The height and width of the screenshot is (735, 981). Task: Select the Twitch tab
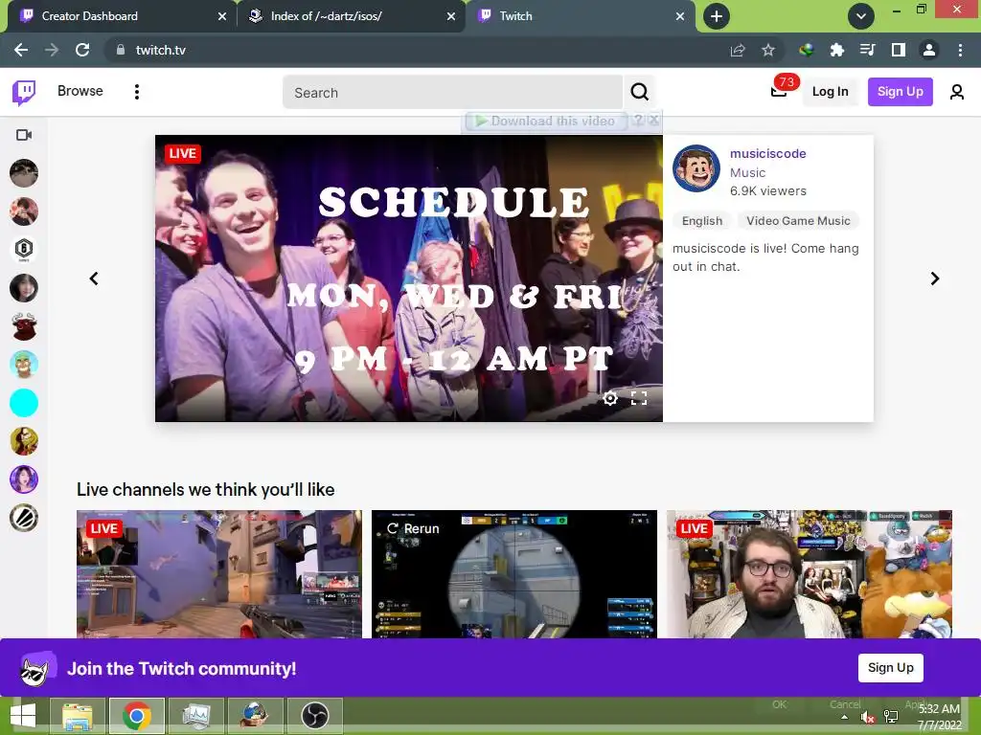click(x=579, y=16)
